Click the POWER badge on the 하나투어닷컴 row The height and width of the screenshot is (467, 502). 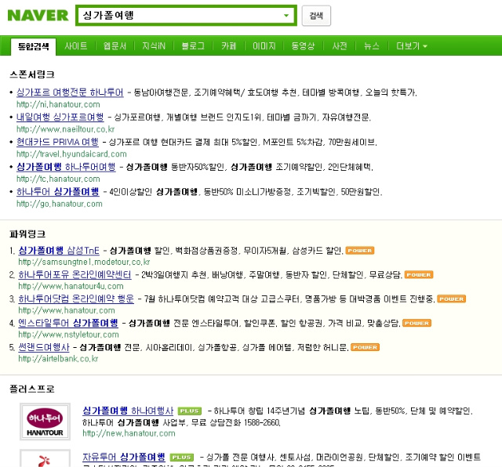click(452, 299)
